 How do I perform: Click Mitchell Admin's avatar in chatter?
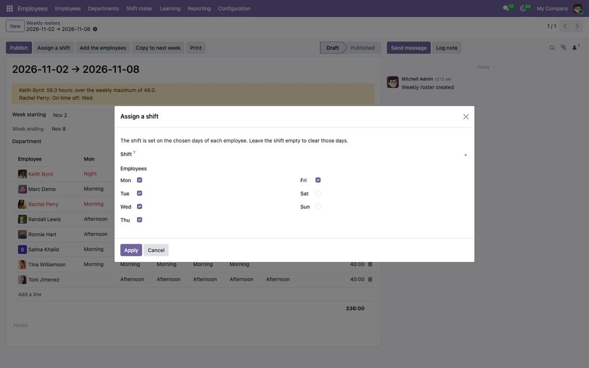point(393,82)
